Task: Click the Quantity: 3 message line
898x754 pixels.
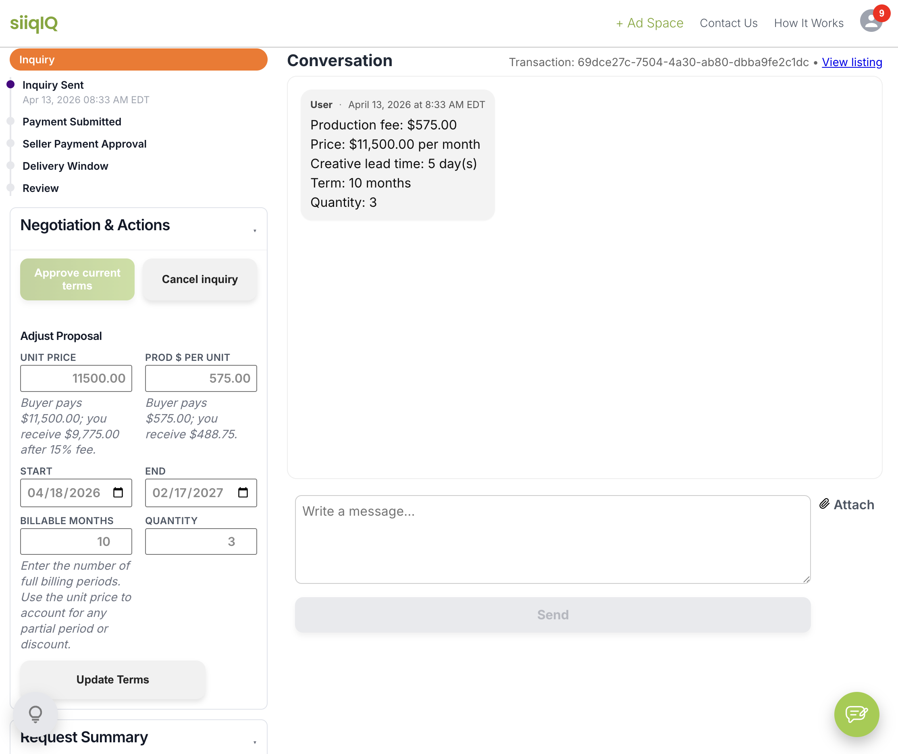Action: point(343,202)
